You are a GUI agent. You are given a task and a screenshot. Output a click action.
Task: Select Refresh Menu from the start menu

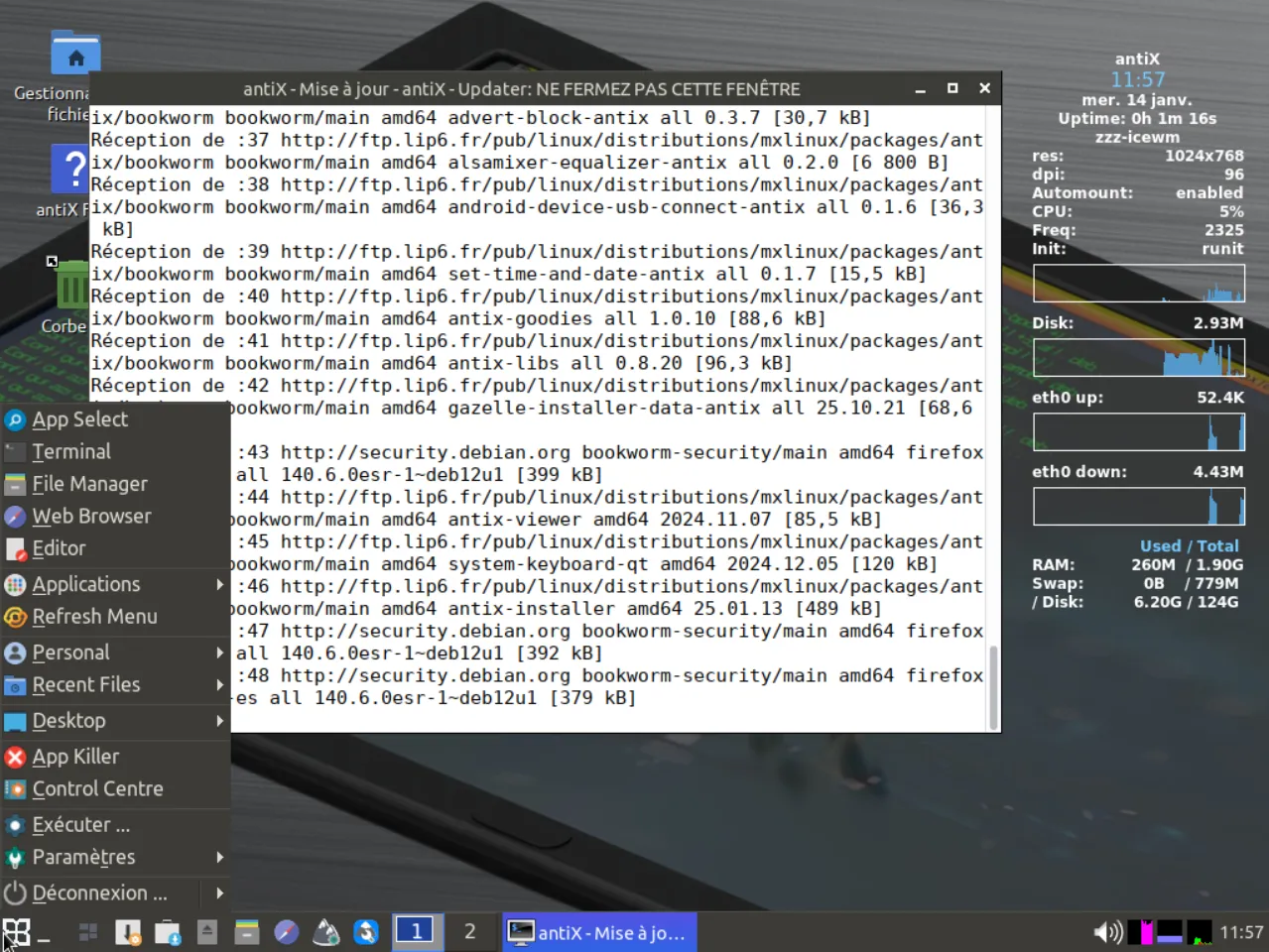coord(95,616)
